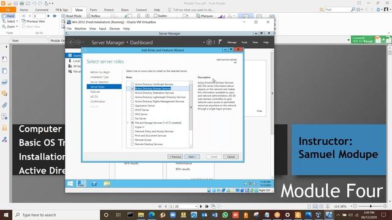Click Next in roles wizard
The image size is (392, 220).
tap(192, 156)
